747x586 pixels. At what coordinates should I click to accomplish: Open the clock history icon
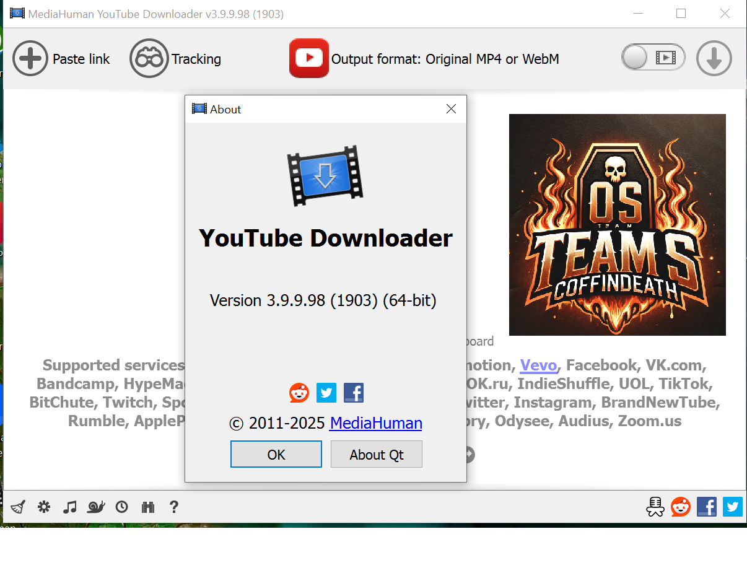tap(122, 507)
